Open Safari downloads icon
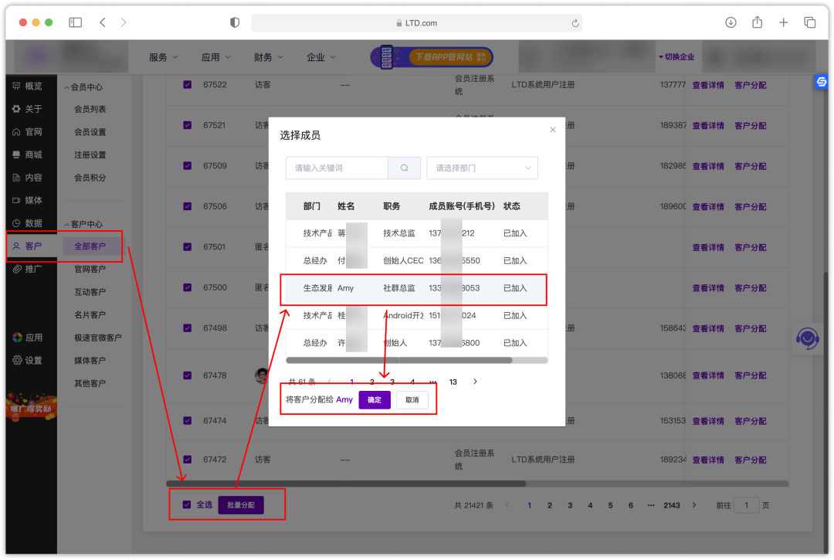The height and width of the screenshot is (560, 834). [731, 22]
